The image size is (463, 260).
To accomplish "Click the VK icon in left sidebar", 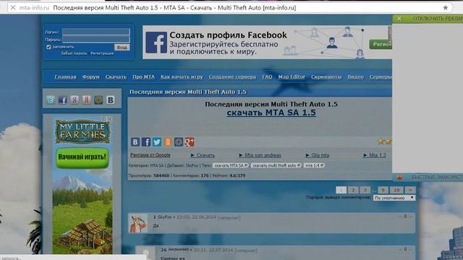I will (111, 100).
